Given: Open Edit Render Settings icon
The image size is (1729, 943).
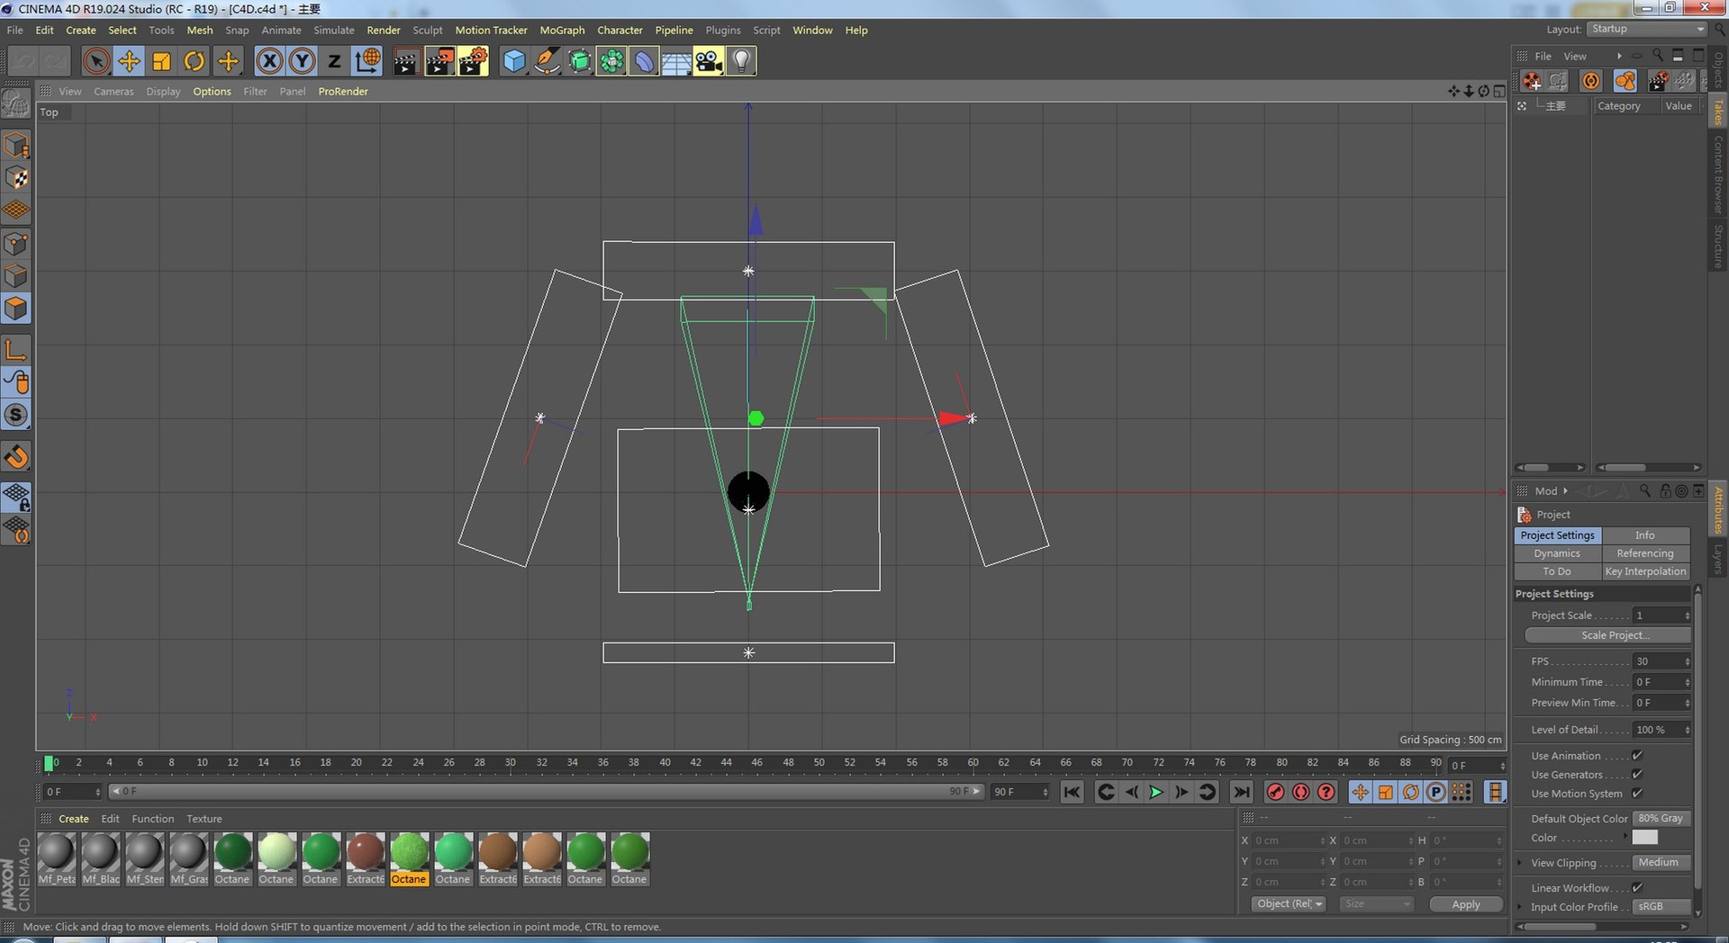Looking at the screenshot, I should click(473, 61).
